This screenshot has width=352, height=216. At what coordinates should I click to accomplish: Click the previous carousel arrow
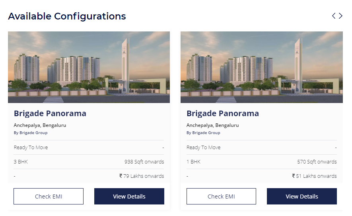coord(334,16)
